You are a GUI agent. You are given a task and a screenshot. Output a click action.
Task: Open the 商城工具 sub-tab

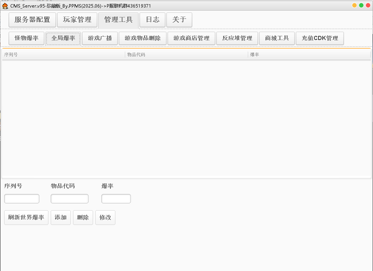[277, 38]
